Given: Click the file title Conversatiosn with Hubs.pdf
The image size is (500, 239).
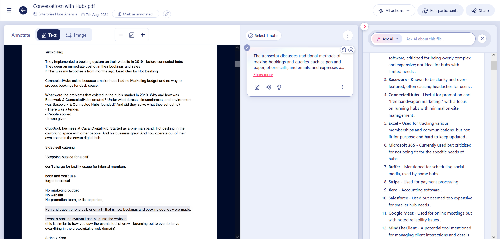Looking at the screenshot, I should [x=64, y=6].
